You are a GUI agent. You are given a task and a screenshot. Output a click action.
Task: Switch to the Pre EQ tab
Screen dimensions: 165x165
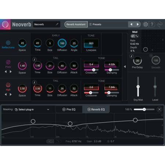coord(69,109)
